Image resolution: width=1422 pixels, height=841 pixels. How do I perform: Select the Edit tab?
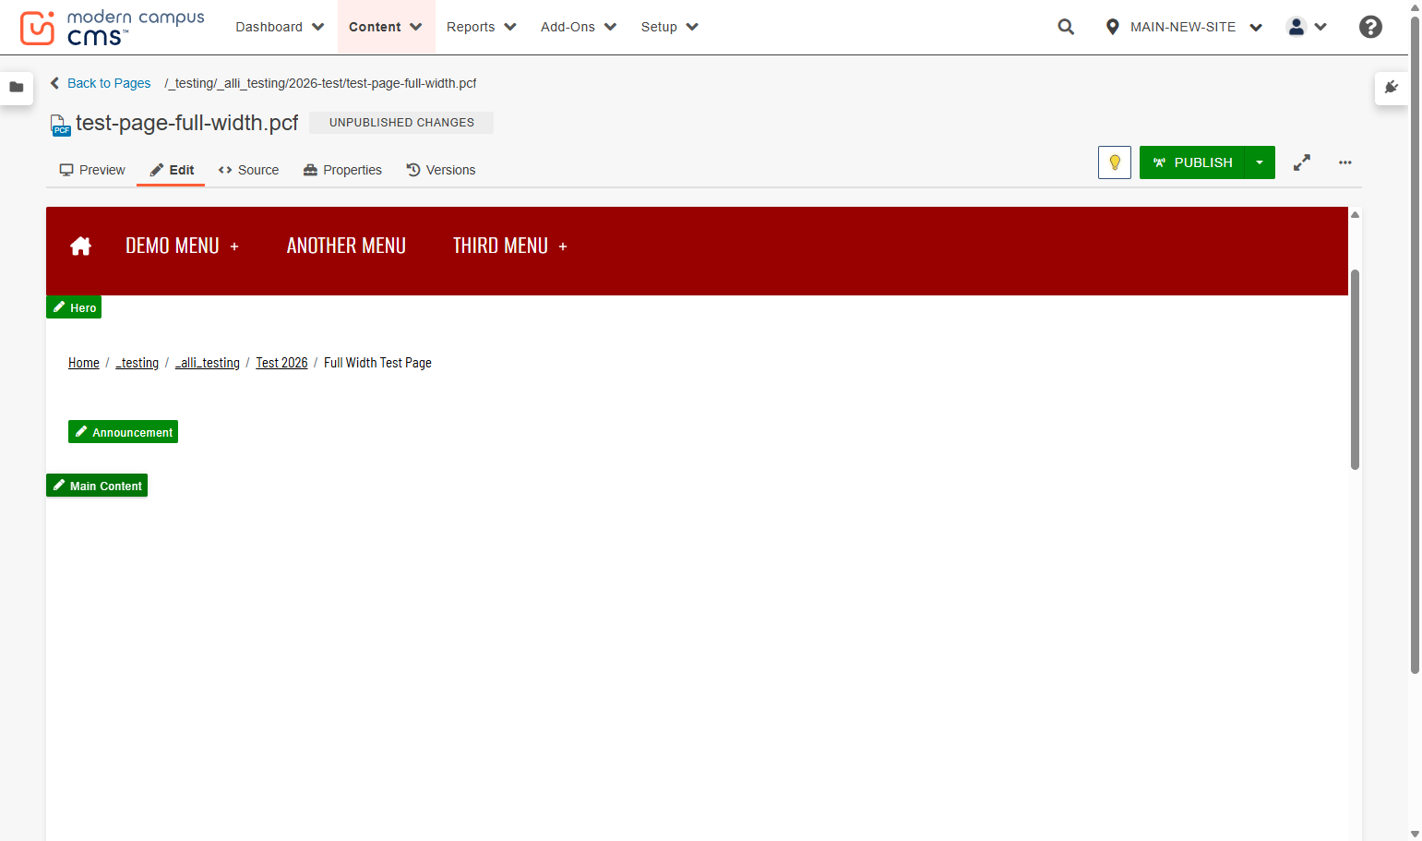click(x=172, y=170)
